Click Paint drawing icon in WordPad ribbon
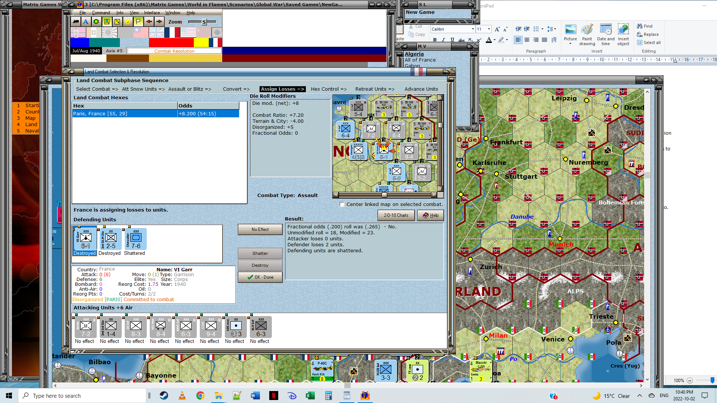The height and width of the screenshot is (403, 717). point(587,35)
